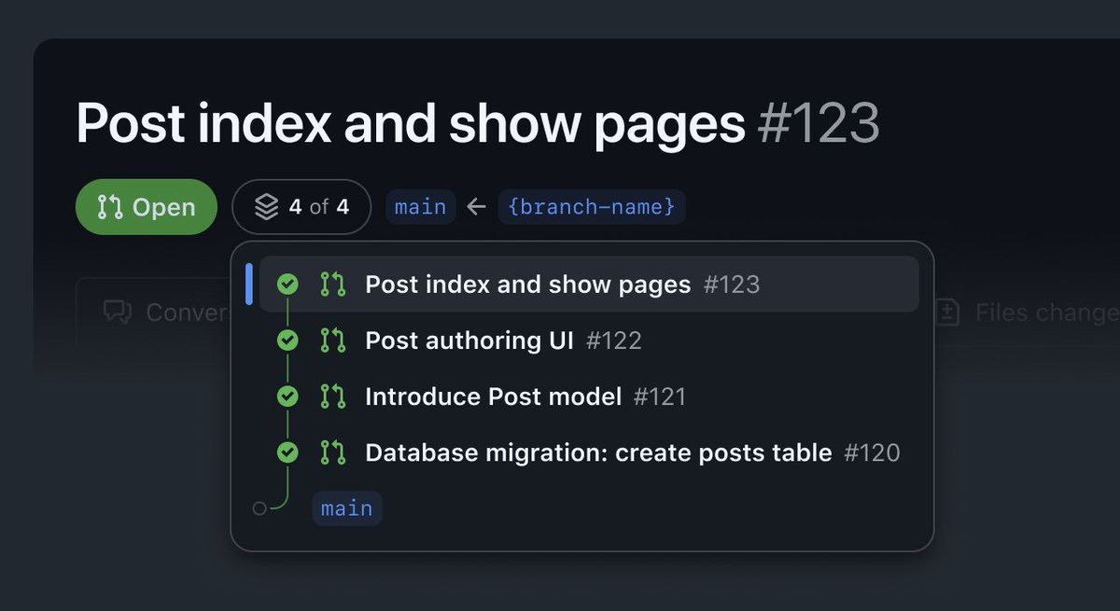Click the speech bubble icon on the Conversation tab

click(x=118, y=312)
